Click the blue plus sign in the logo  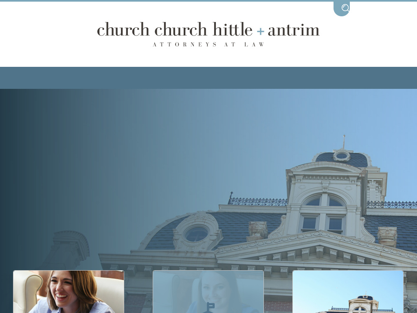click(261, 31)
